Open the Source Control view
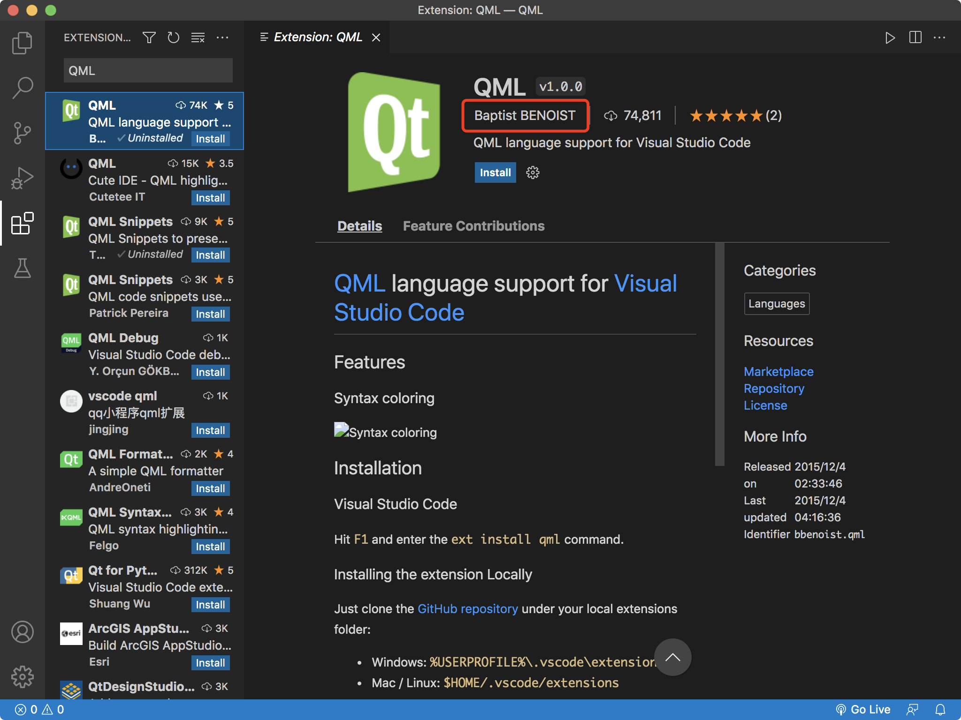Image resolution: width=961 pixels, height=720 pixels. (22, 133)
